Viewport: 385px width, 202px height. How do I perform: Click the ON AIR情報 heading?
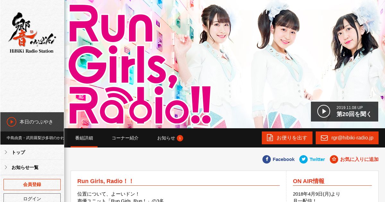(309, 181)
